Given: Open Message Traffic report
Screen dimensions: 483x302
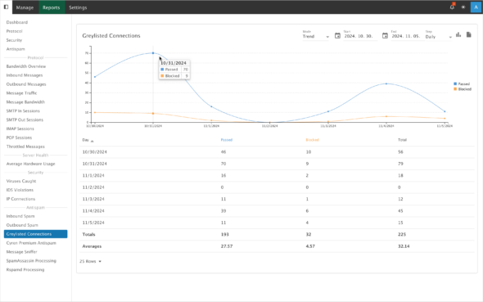Looking at the screenshot, I should [x=21, y=93].
